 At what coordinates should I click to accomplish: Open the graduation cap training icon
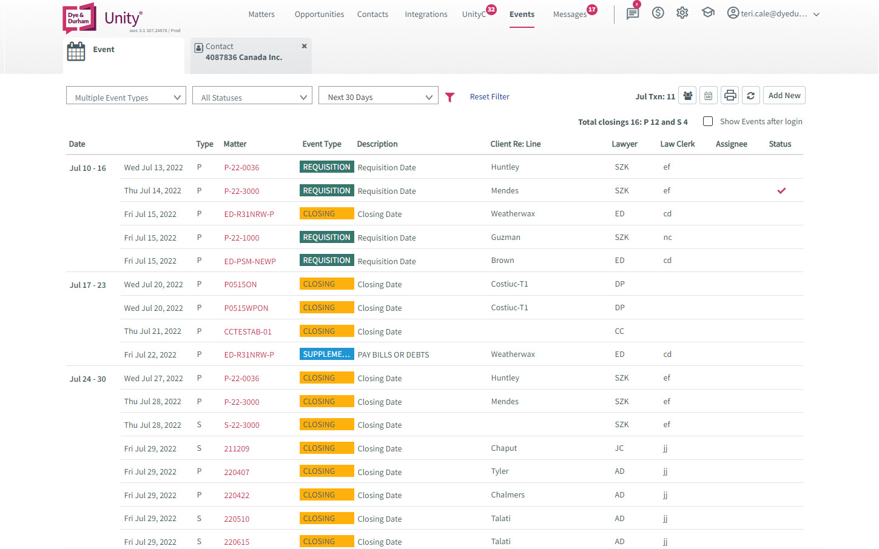coord(708,13)
